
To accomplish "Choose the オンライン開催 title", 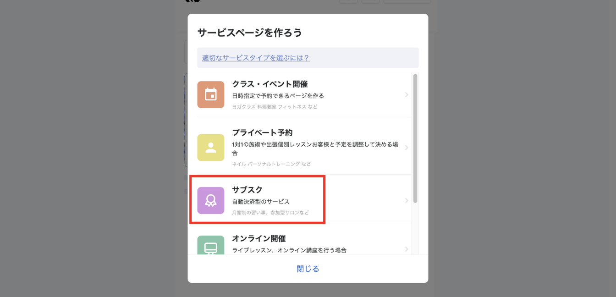I will pos(258,238).
